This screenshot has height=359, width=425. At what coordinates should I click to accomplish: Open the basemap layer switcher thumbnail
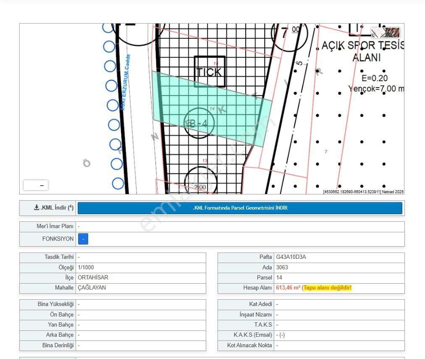[x=386, y=33]
